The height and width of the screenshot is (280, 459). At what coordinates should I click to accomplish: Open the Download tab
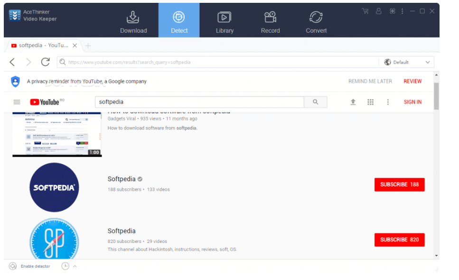133,22
